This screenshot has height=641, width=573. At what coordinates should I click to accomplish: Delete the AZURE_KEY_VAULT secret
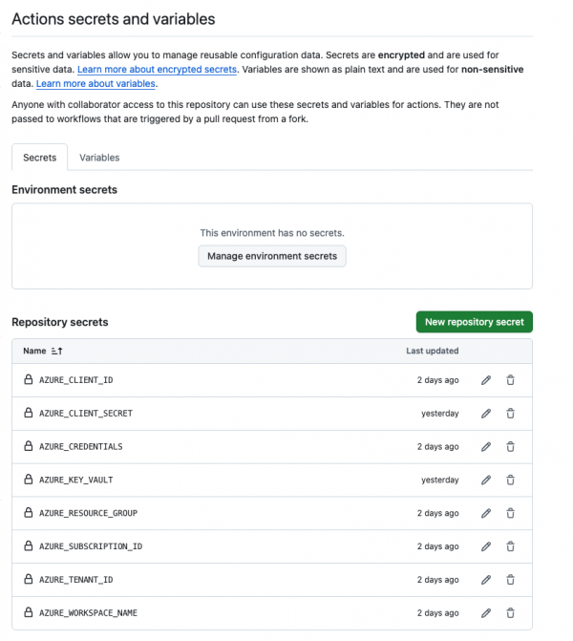510,480
